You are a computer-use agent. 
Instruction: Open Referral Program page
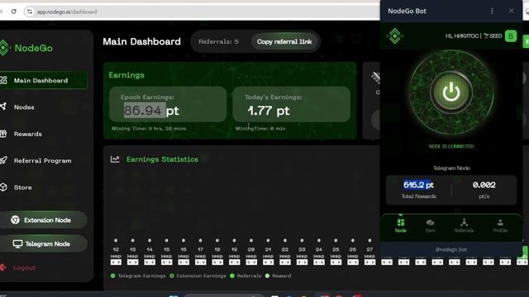(x=42, y=161)
